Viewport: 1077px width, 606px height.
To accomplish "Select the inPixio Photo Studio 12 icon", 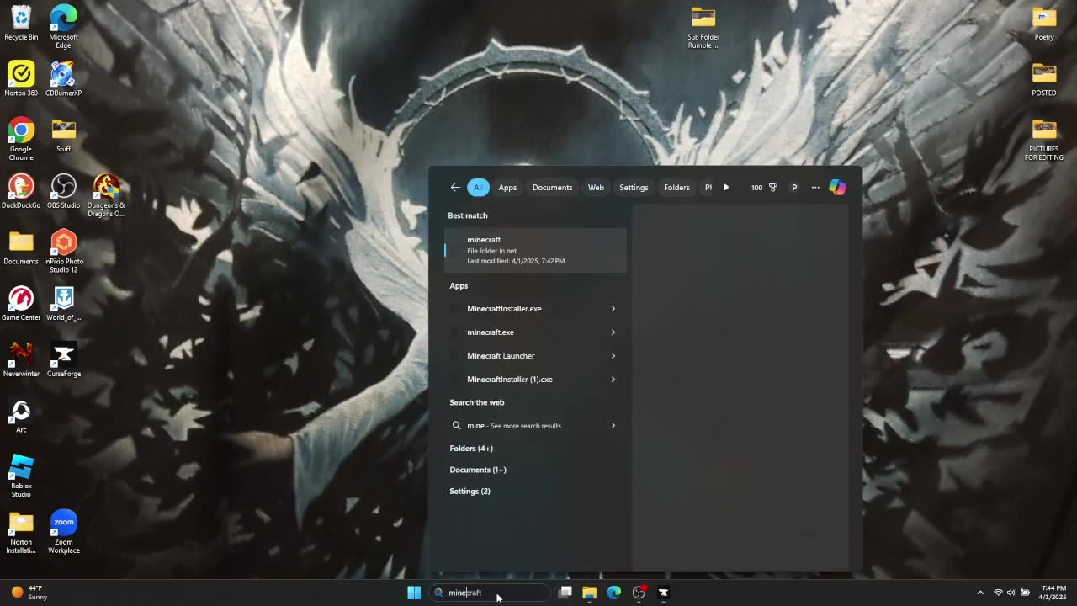I will 63,252.
